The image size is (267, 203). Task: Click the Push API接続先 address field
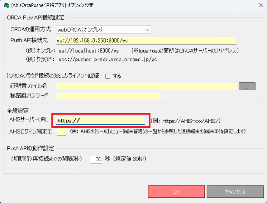[x=146, y=41]
